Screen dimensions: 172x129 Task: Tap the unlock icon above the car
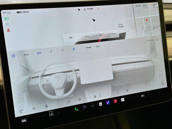point(94,20)
